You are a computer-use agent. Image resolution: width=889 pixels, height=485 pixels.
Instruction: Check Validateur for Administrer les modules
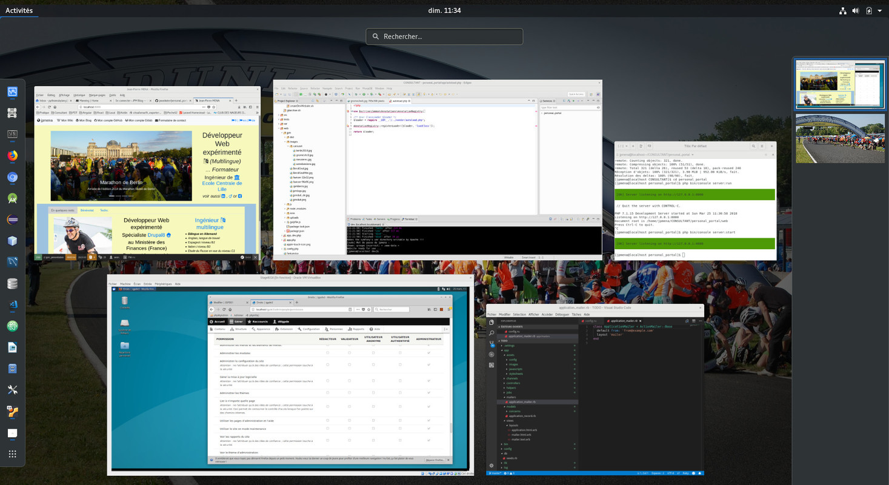tap(349, 353)
